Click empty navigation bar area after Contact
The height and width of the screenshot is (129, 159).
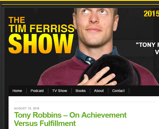(x=144, y=91)
